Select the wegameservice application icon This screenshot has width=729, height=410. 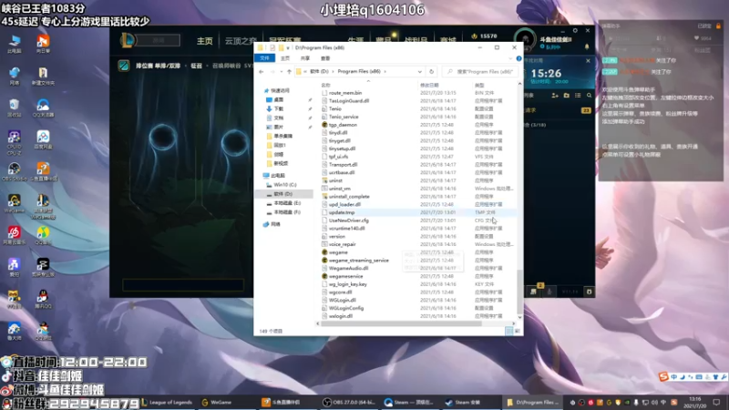(324, 276)
